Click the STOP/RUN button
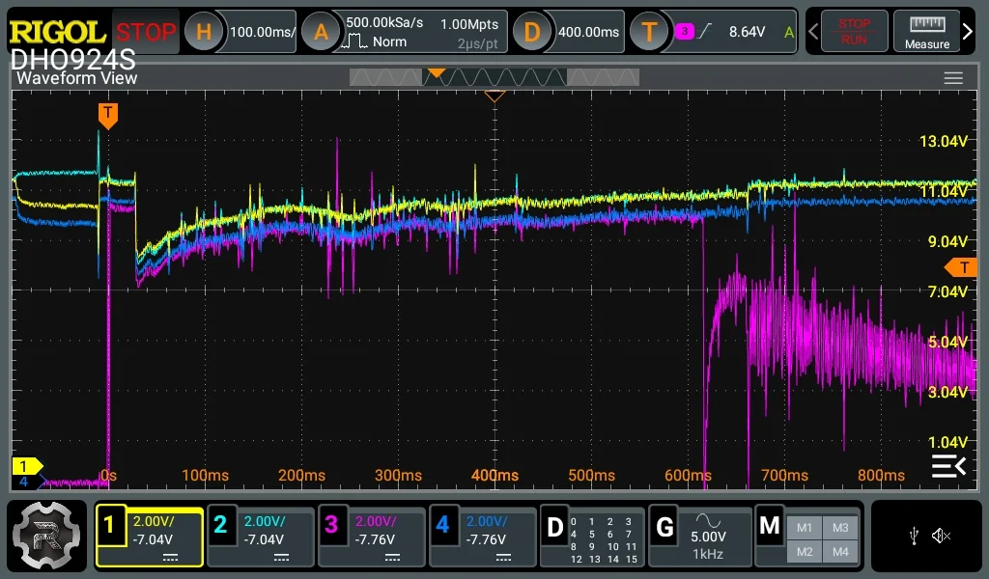Viewport: 989px width, 579px height. (854, 31)
